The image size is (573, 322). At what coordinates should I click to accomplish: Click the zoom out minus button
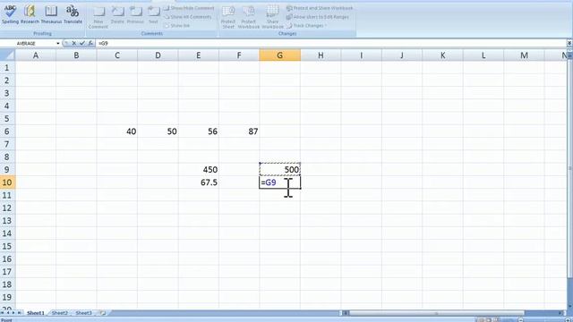pos(521,320)
